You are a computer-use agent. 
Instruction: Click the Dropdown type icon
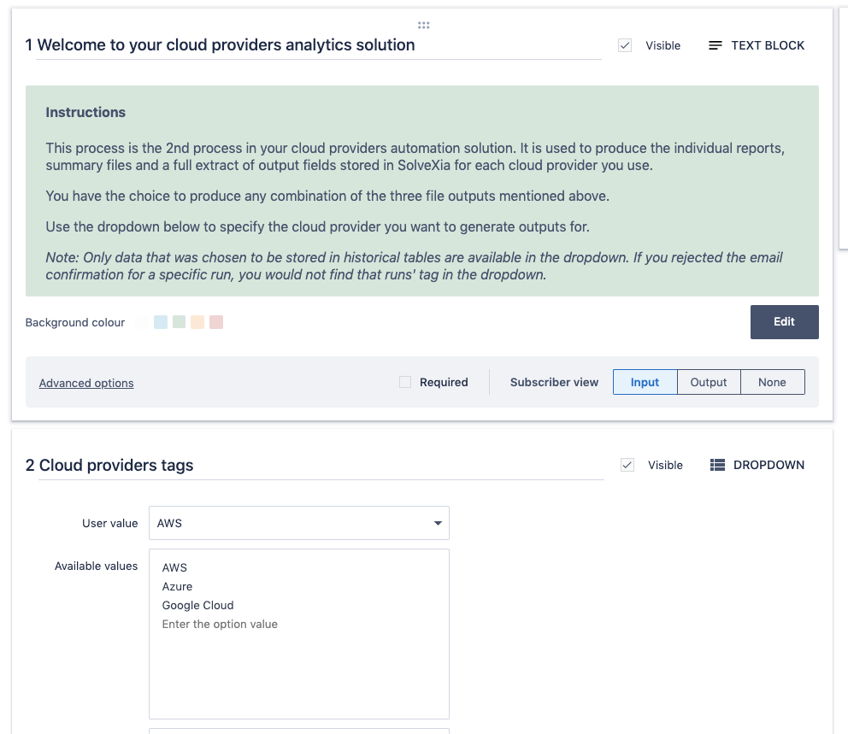717,465
